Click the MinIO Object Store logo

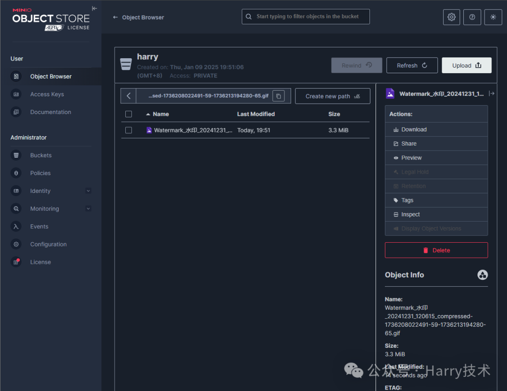click(x=51, y=19)
